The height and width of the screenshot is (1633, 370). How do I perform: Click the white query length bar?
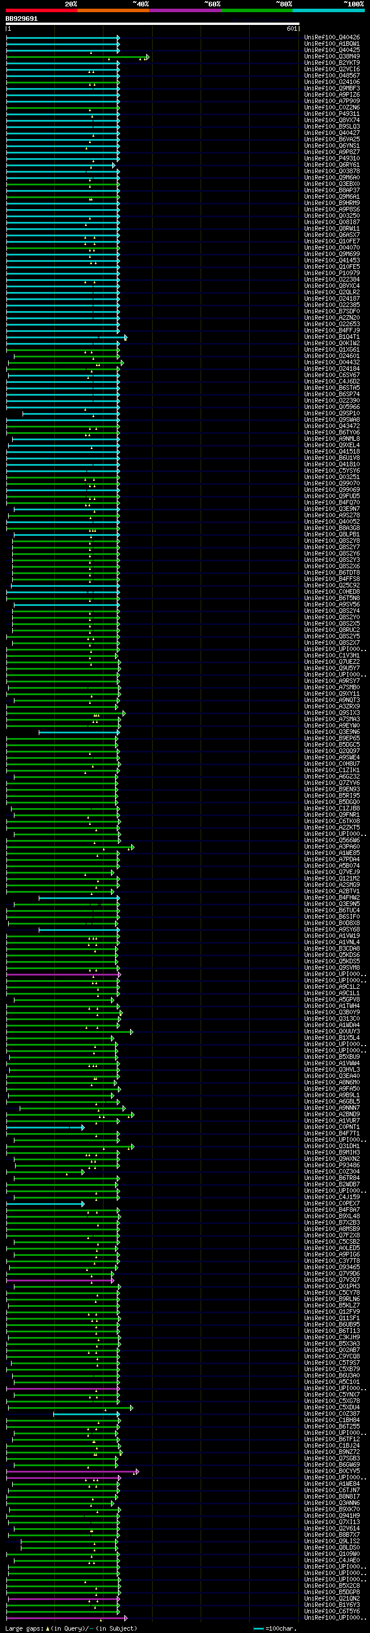pos(153,23)
